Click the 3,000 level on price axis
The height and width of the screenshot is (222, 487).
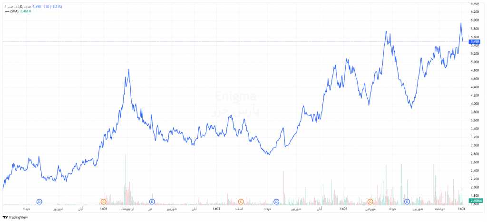coord(475,145)
